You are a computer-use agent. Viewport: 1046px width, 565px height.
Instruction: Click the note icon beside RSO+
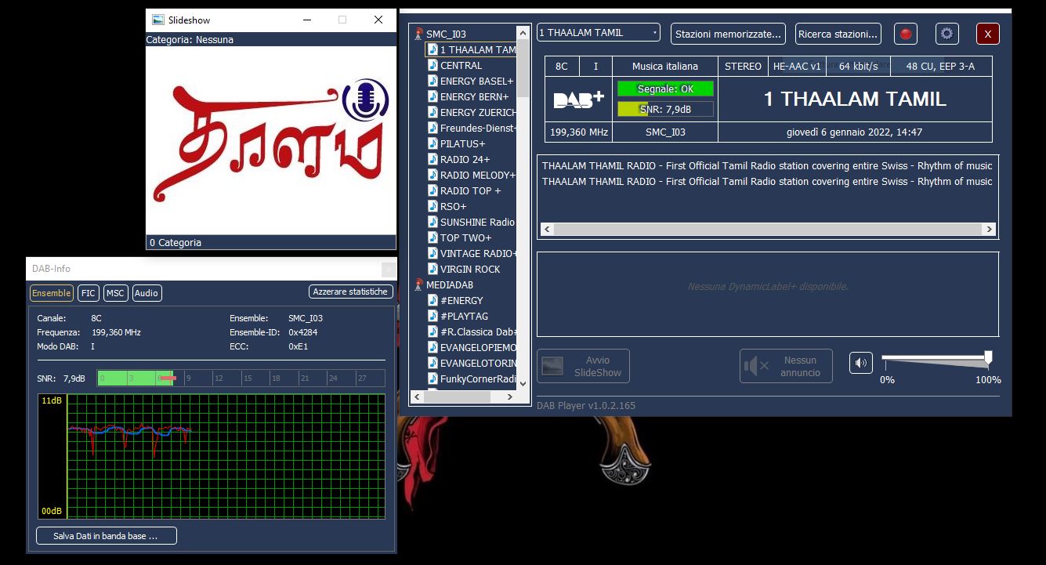[433, 206]
